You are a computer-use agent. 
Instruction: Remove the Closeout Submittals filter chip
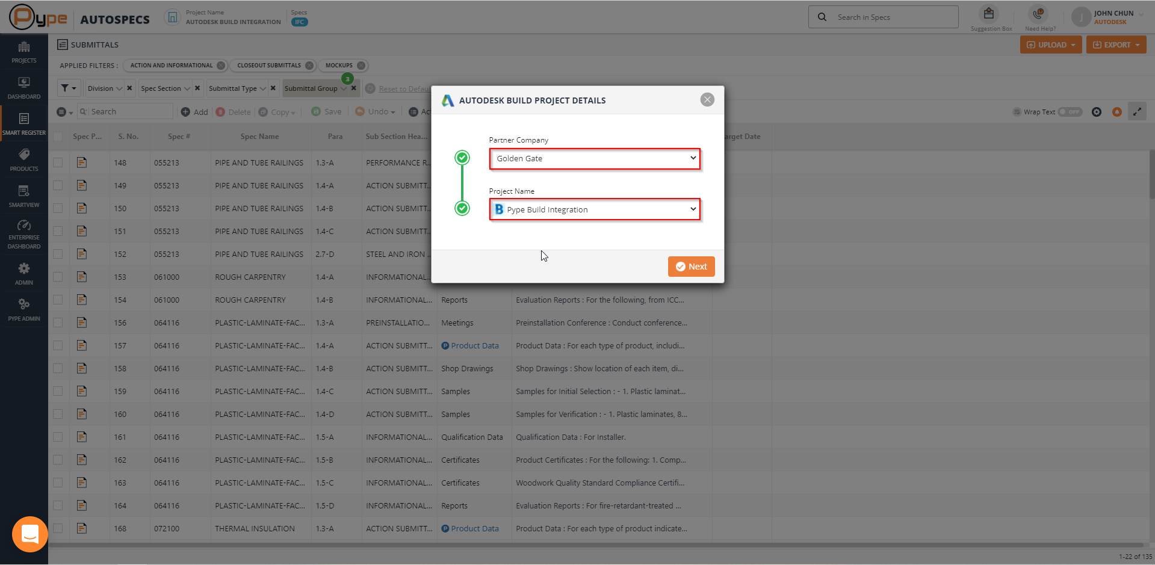[x=309, y=66]
